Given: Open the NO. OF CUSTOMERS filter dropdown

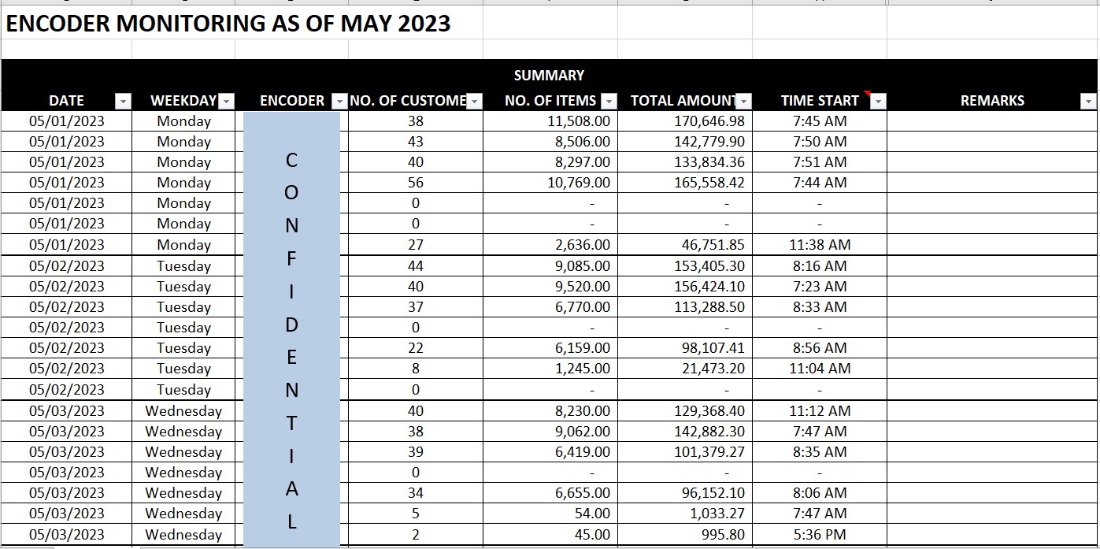Looking at the screenshot, I should [x=474, y=101].
